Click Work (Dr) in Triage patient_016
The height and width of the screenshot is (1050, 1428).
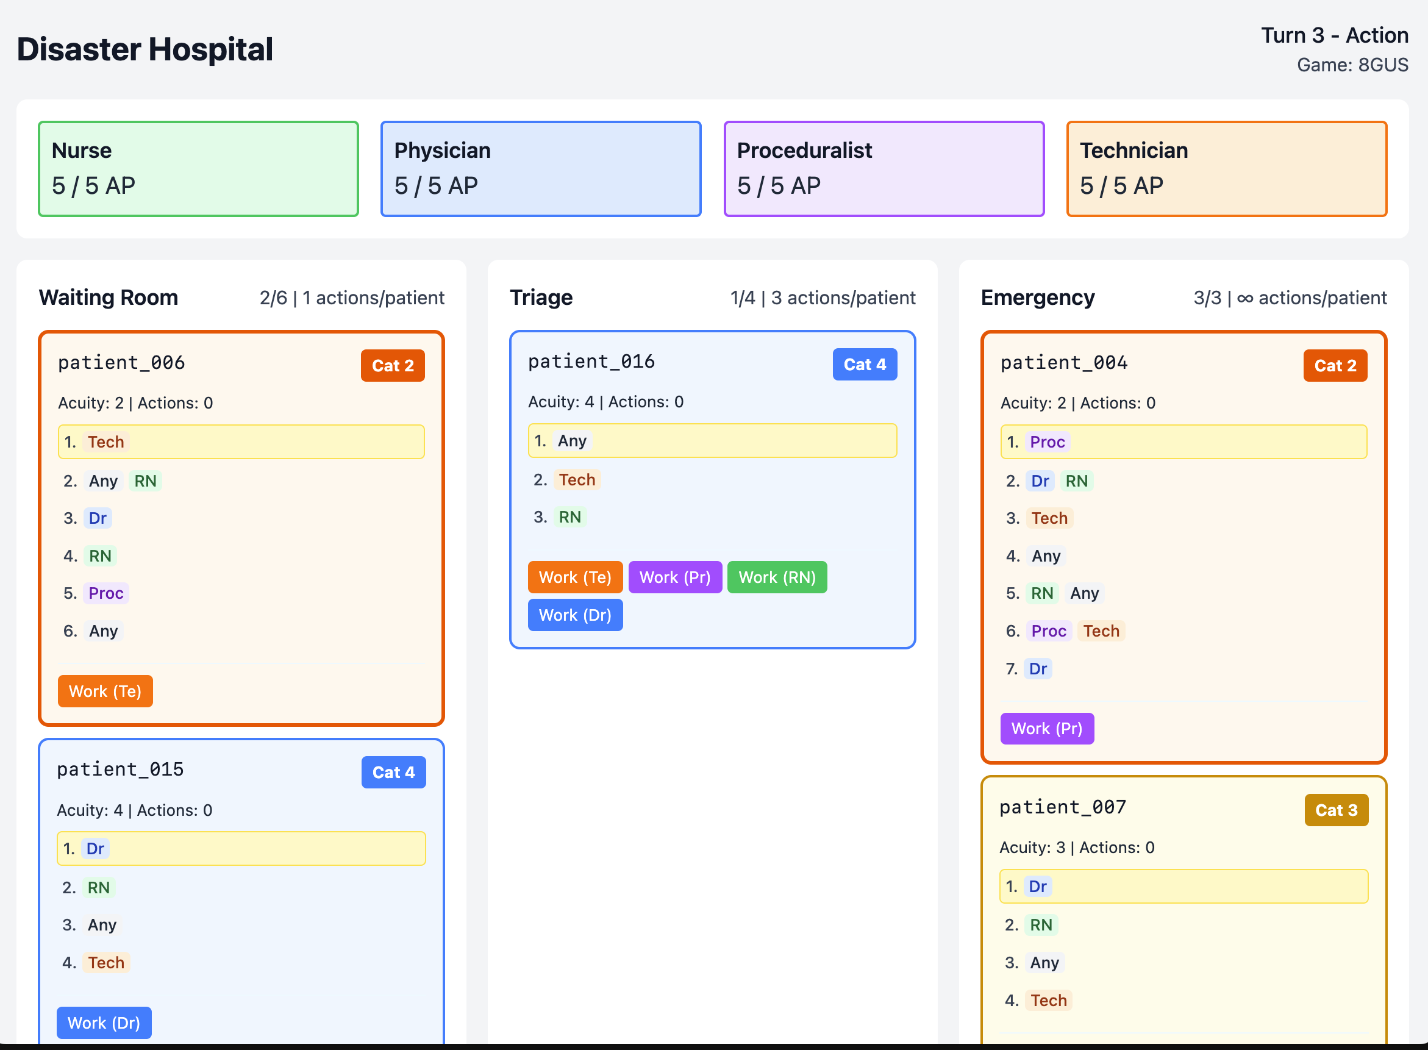574,615
